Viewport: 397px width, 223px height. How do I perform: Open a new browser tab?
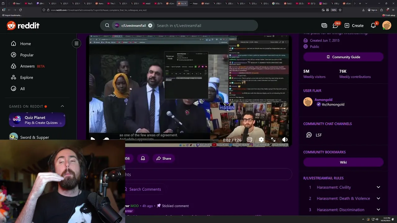[x=360, y=3]
